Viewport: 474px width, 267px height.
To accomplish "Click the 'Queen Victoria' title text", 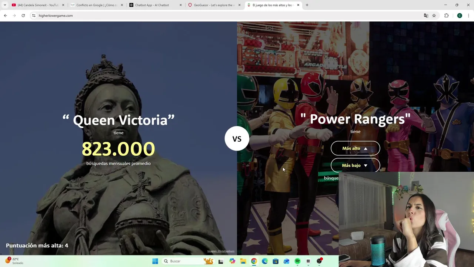I will tap(118, 120).
